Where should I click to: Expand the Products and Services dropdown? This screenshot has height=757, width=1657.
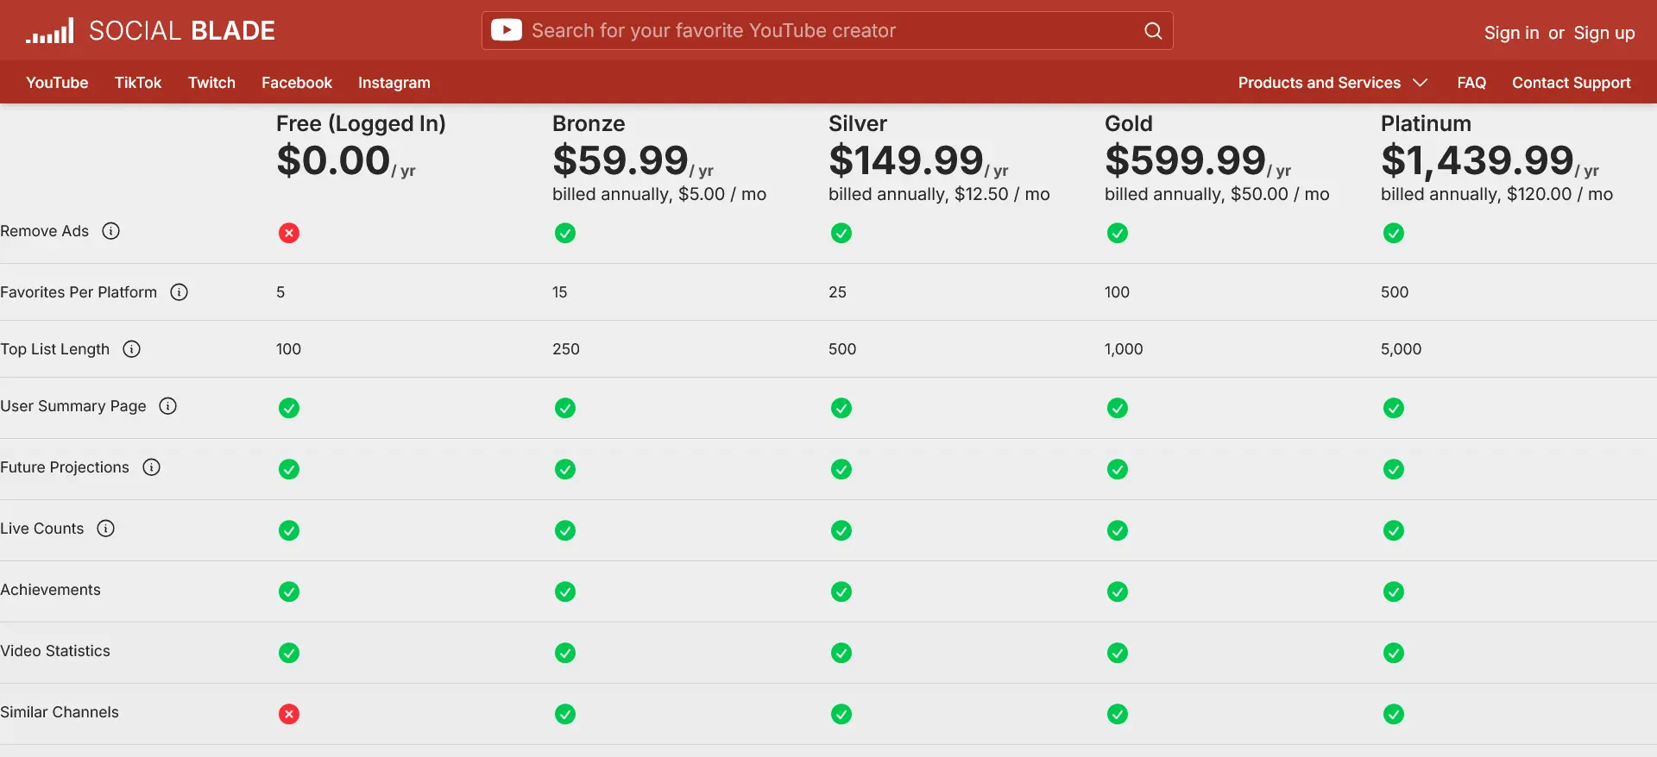[1333, 83]
